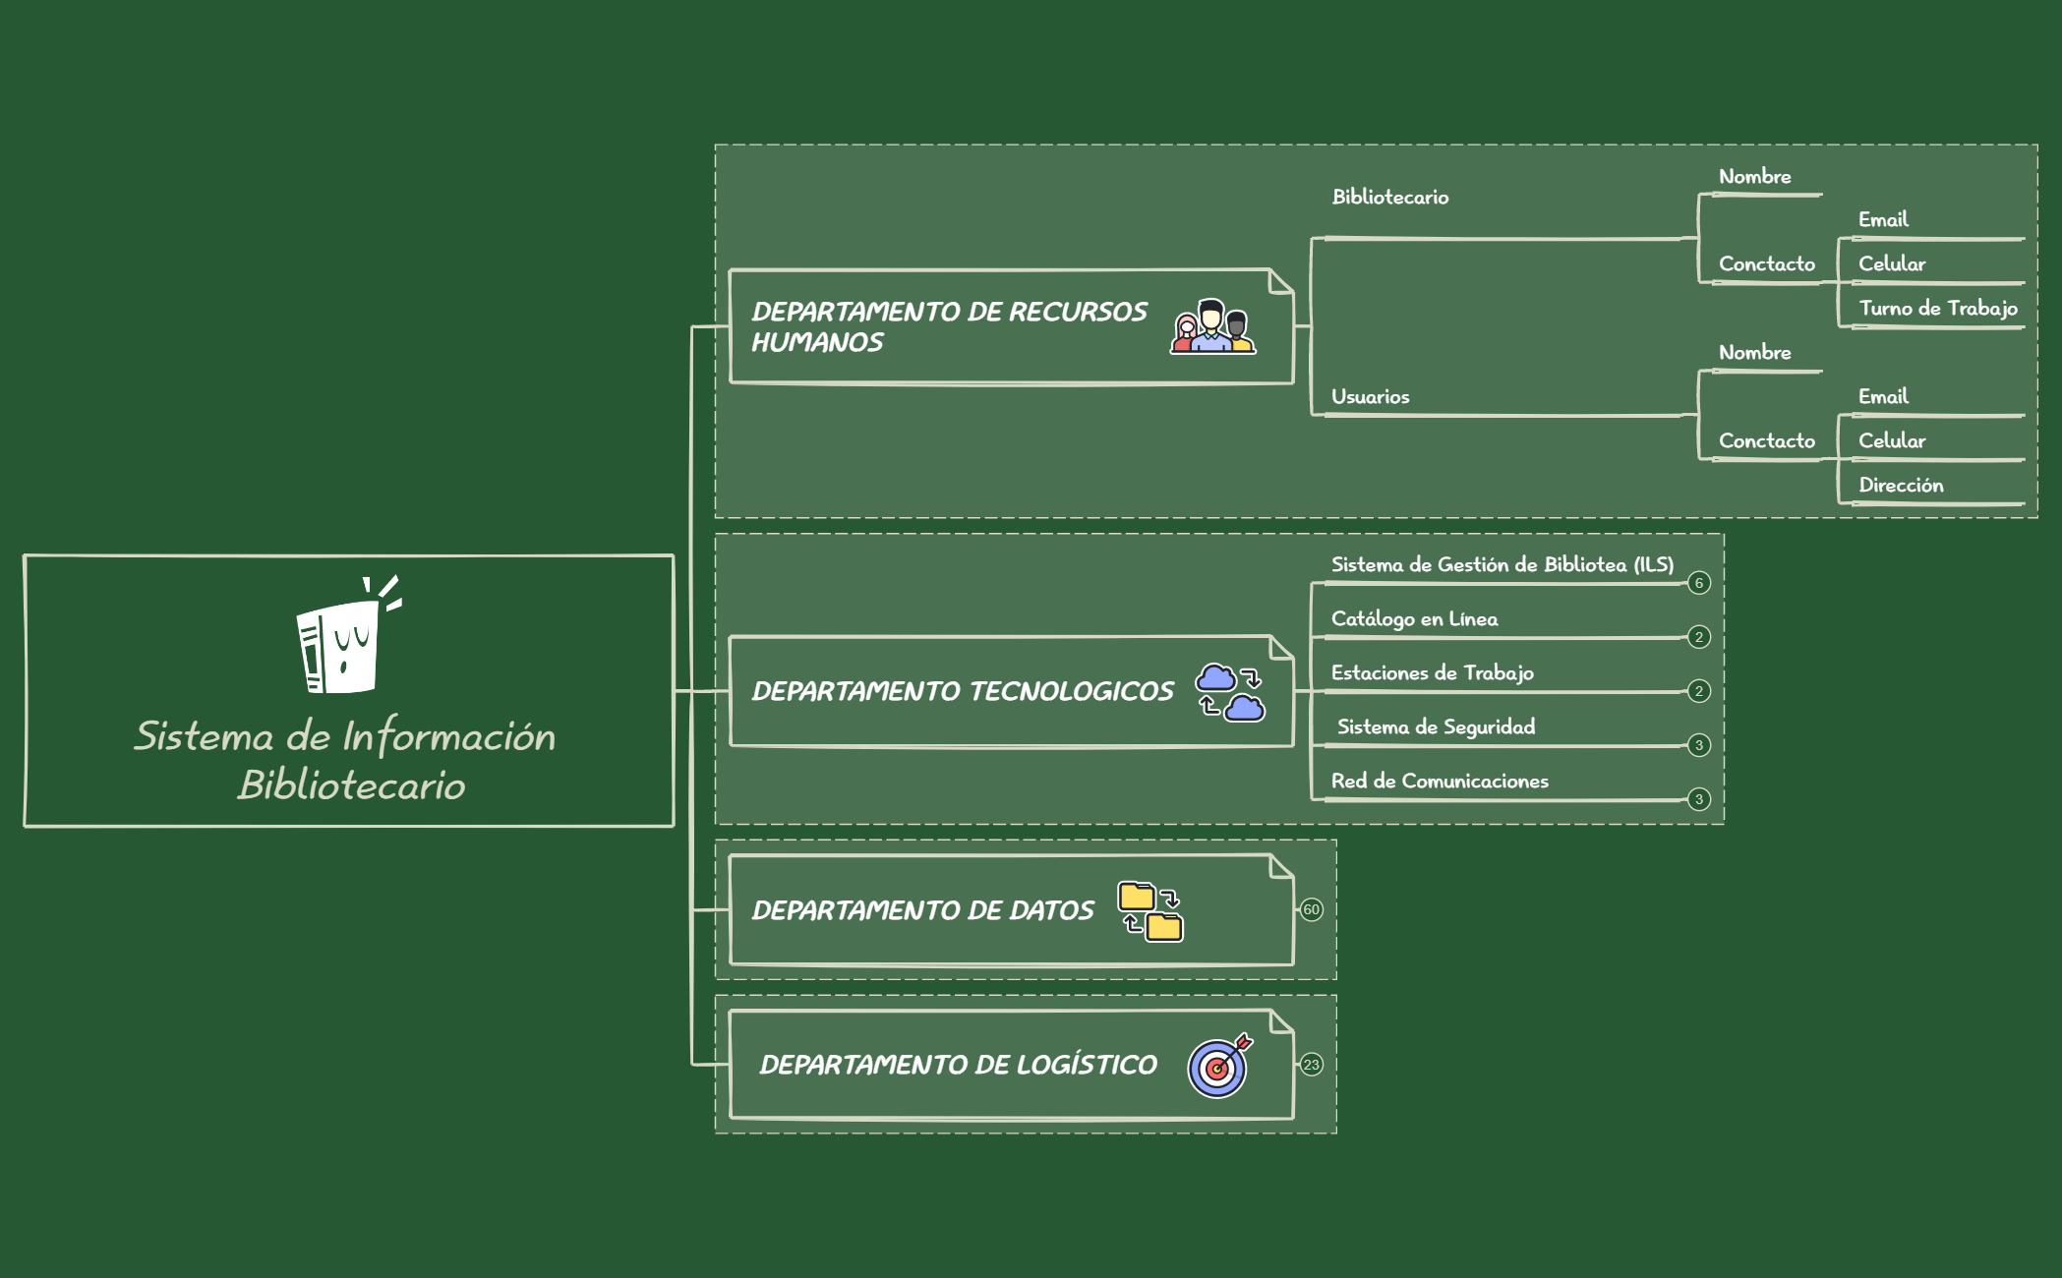This screenshot has height=1278, width=2062.
Task: Click the cloud sync icon in Tecnologicos node
Action: pyautogui.click(x=1229, y=692)
